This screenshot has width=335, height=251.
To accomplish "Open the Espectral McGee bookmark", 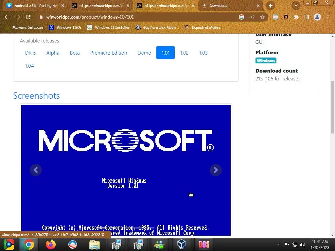I will (x=202, y=27).
